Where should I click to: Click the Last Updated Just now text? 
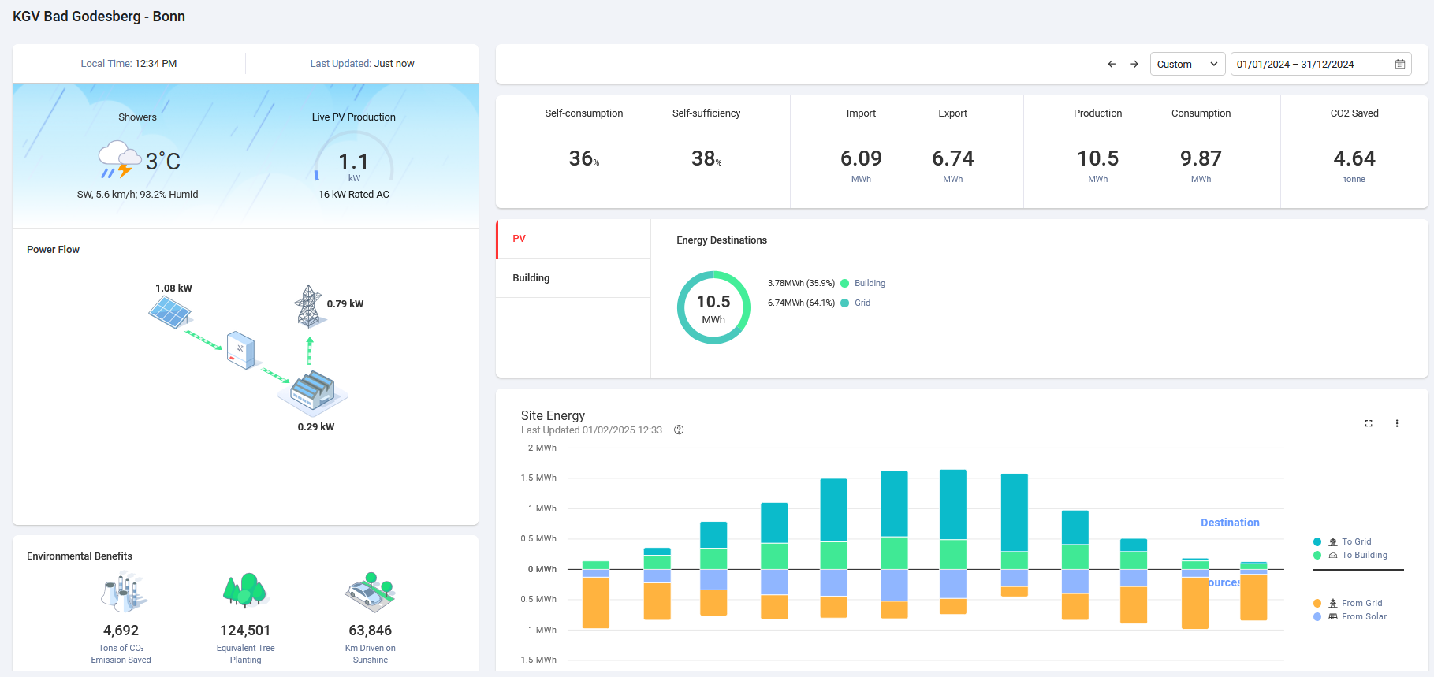362,64
